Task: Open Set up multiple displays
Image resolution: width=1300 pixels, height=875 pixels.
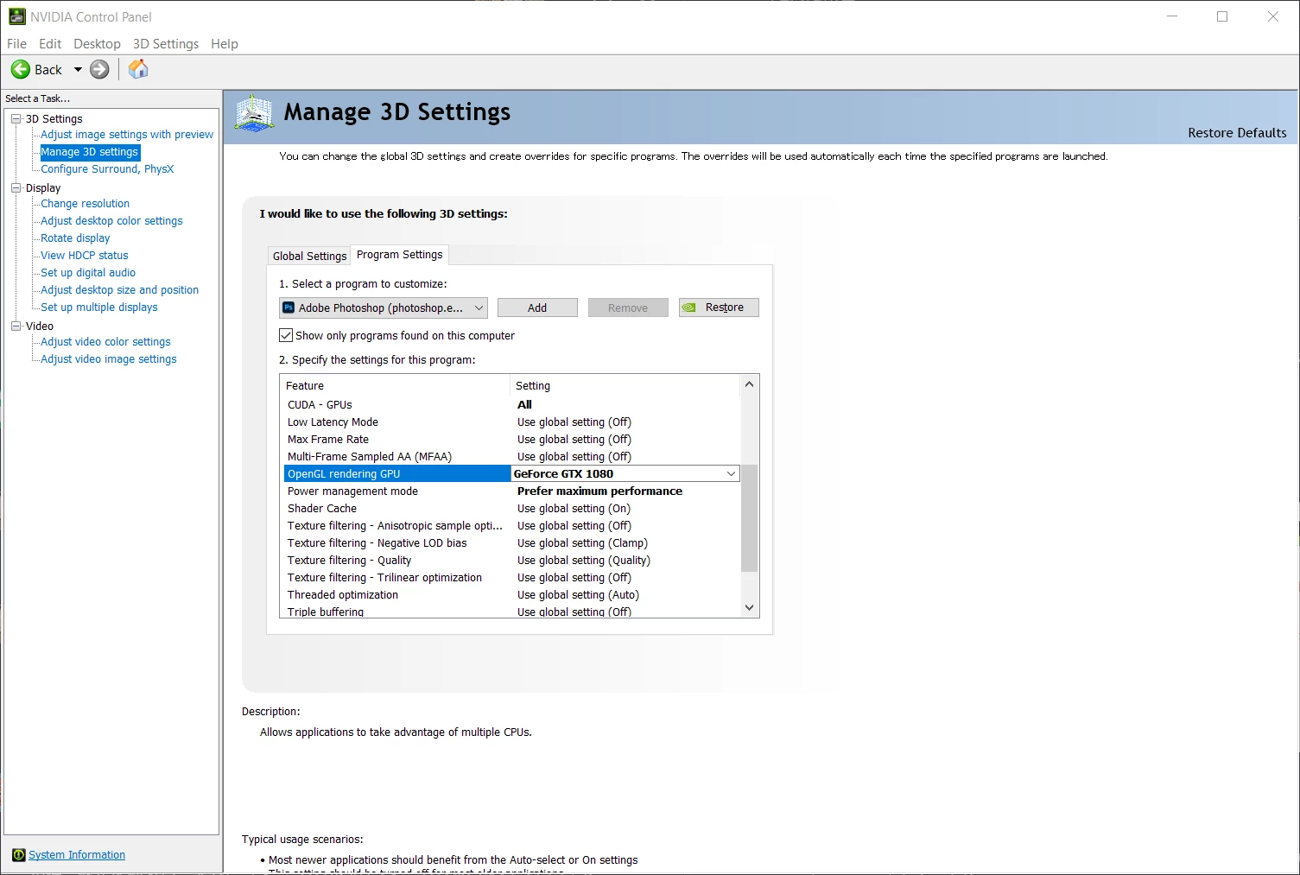Action: click(x=99, y=308)
